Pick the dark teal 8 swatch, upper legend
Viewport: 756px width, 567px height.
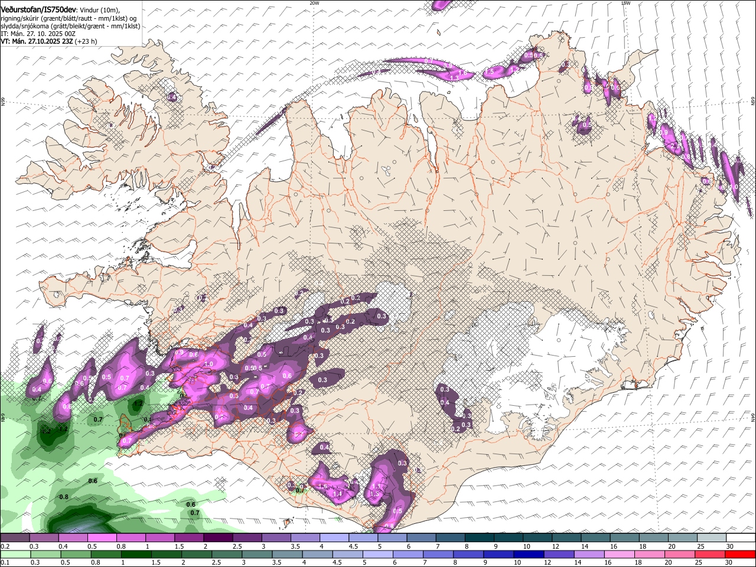478,538
